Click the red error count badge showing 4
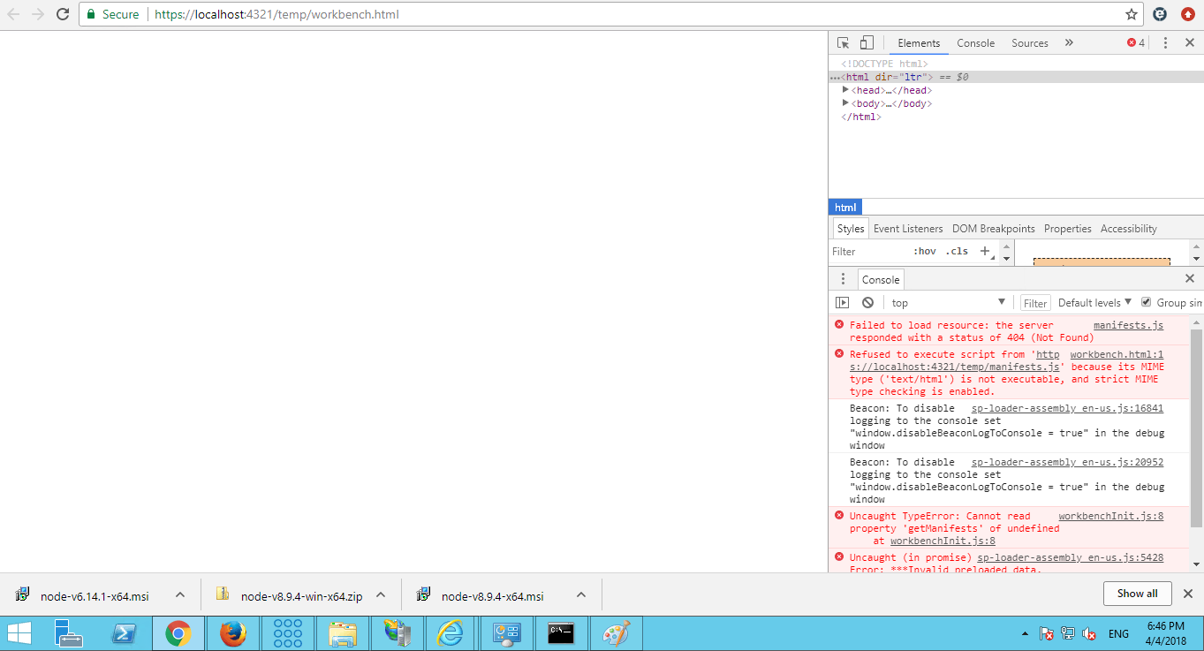 (1132, 42)
